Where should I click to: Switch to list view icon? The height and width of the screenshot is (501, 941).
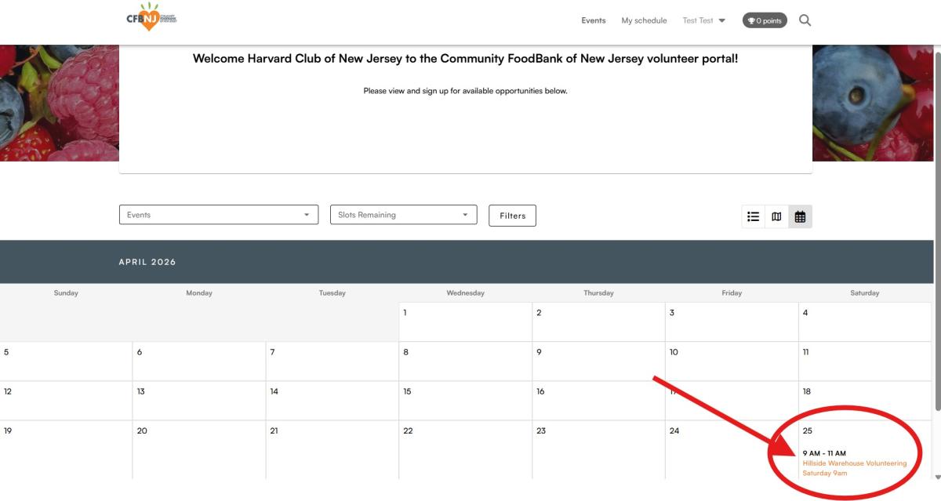coord(754,216)
